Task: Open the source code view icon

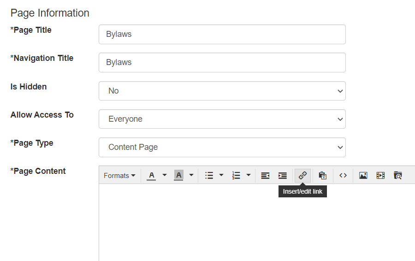Action: click(x=343, y=176)
